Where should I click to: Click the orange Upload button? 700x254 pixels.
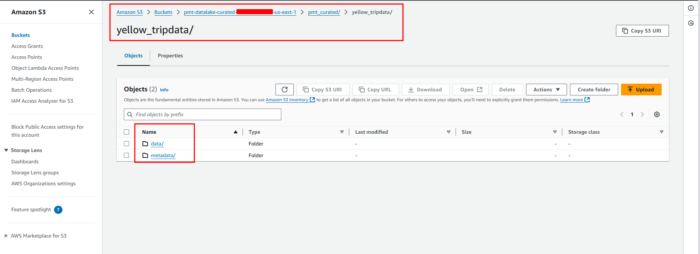[x=641, y=90]
